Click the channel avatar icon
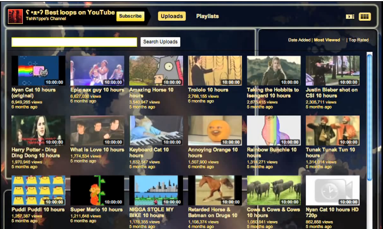The width and height of the screenshot is (383, 229). (x=15, y=16)
